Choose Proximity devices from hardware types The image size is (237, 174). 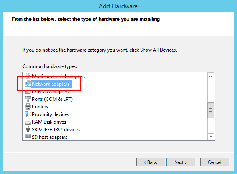tap(50, 114)
